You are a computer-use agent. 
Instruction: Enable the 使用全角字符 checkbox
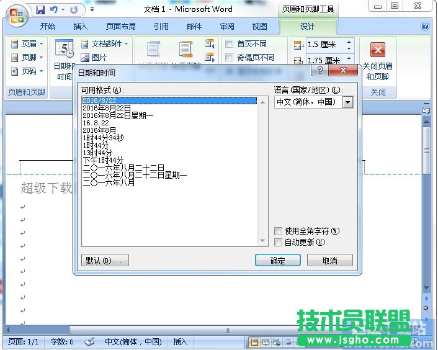(x=279, y=231)
